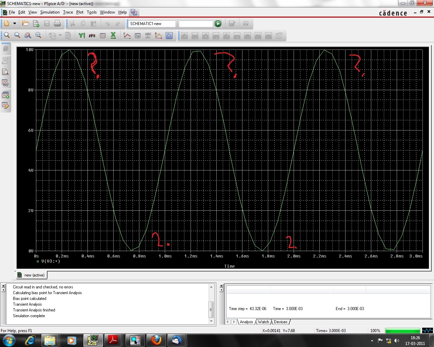The width and height of the screenshot is (434, 347).
Task: Click the V(V3:+) trace legend label
Action: point(51,261)
